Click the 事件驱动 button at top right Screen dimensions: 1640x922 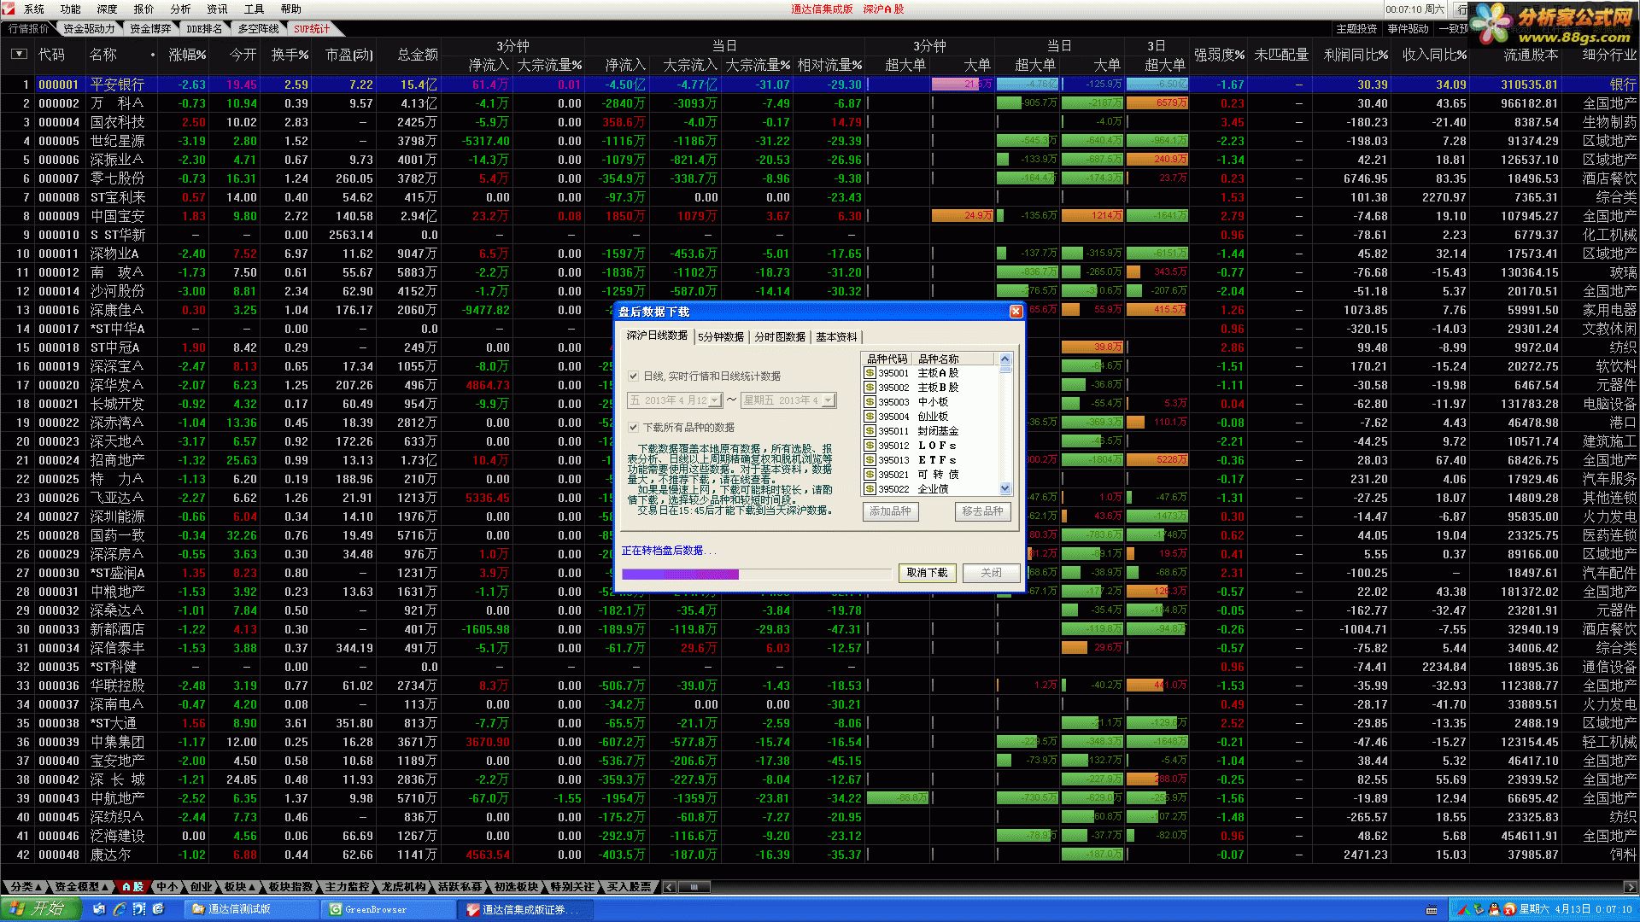[x=1408, y=29]
